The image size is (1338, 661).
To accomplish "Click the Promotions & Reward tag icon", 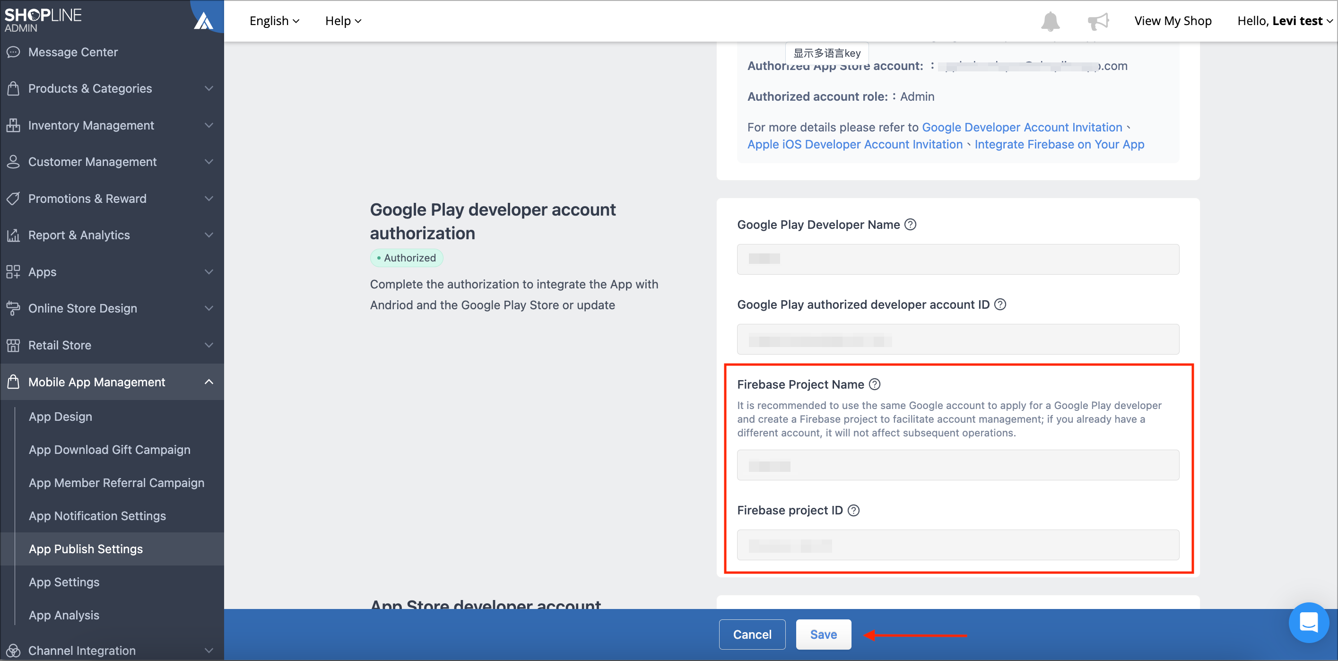I will (x=14, y=199).
